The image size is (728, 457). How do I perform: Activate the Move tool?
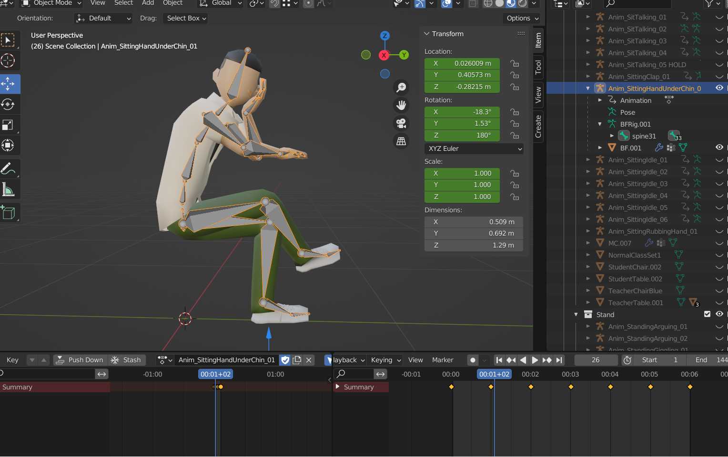coord(8,84)
